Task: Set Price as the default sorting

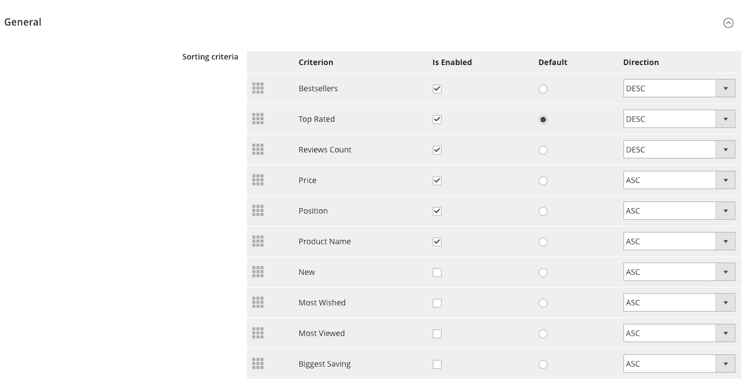Action: click(543, 181)
